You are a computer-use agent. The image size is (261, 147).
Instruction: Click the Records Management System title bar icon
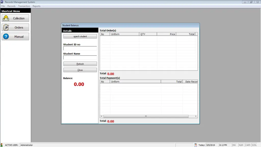click(x=2, y=2)
